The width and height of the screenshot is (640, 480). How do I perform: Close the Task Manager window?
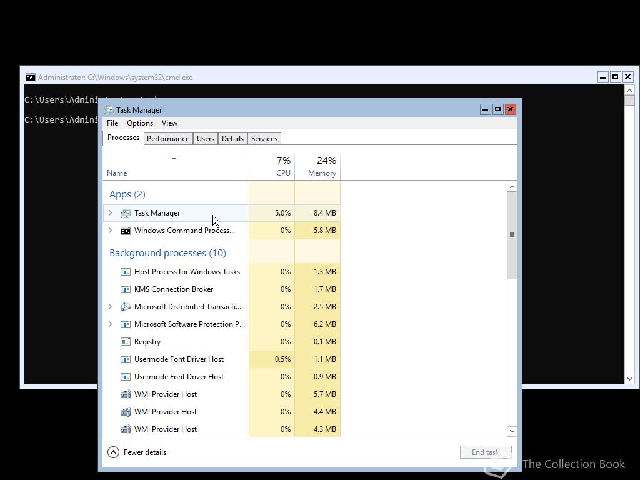click(x=510, y=109)
